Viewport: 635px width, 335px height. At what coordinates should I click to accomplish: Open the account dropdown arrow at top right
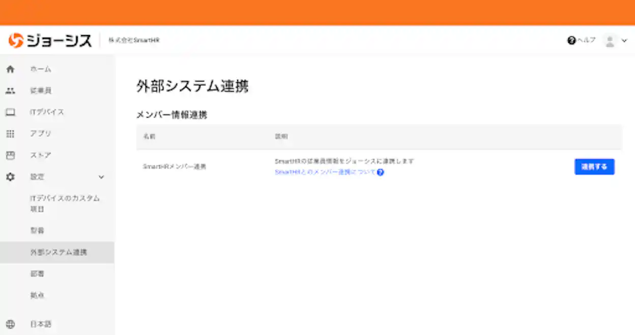click(x=624, y=40)
